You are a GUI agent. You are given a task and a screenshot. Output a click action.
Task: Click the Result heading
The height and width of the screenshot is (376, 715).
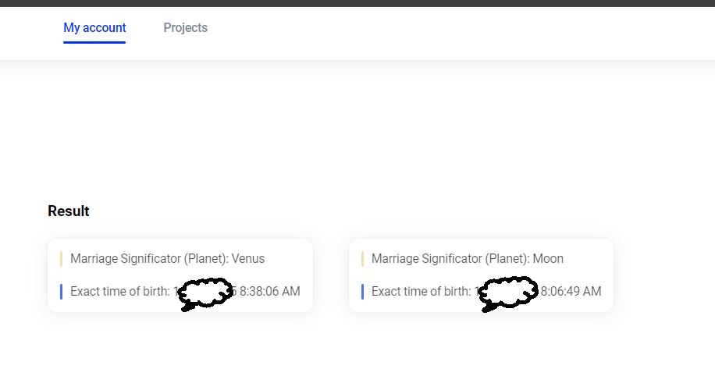(69, 211)
